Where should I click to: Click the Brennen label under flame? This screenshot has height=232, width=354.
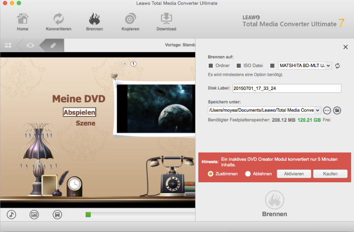pos(275,214)
